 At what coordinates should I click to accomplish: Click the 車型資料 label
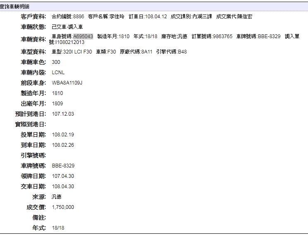coord(34,52)
